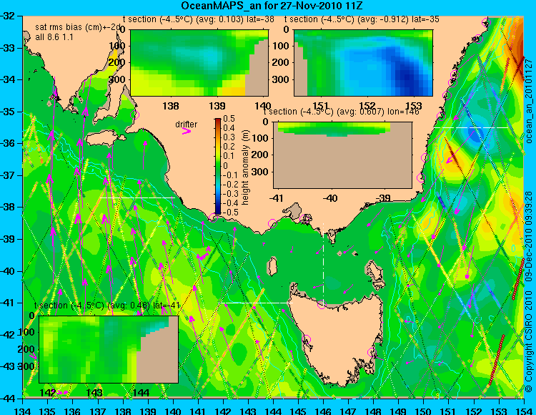The image size is (536, 415).
Task: Click the "all 8.6 1.1" statistics text
Action: point(54,37)
